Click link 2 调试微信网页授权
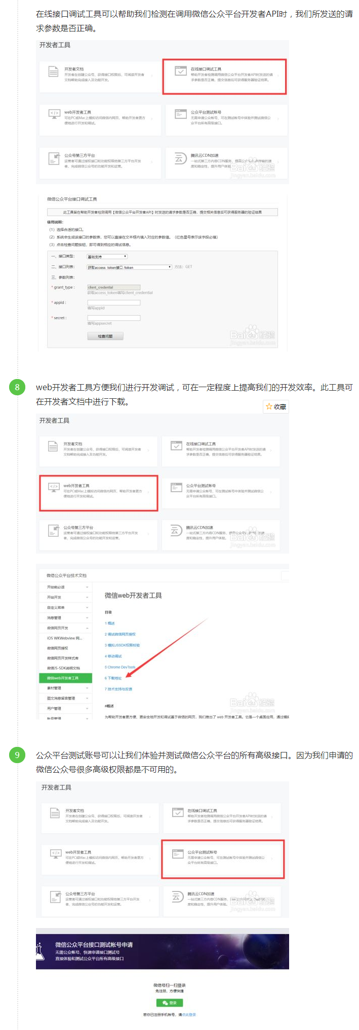 click(x=120, y=634)
